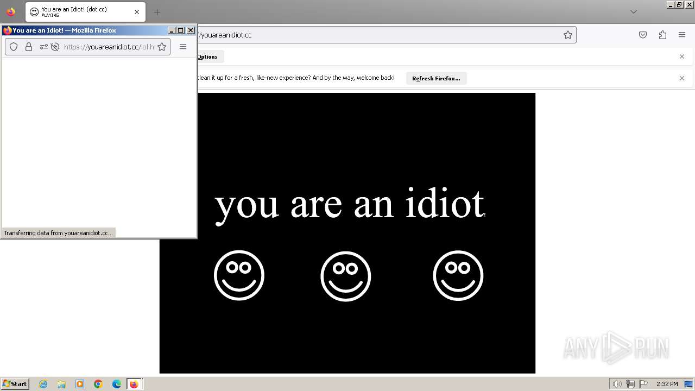Image resolution: width=695 pixels, height=391 pixels.
Task: Launch Google Chrome from taskbar
Action: coord(98,384)
